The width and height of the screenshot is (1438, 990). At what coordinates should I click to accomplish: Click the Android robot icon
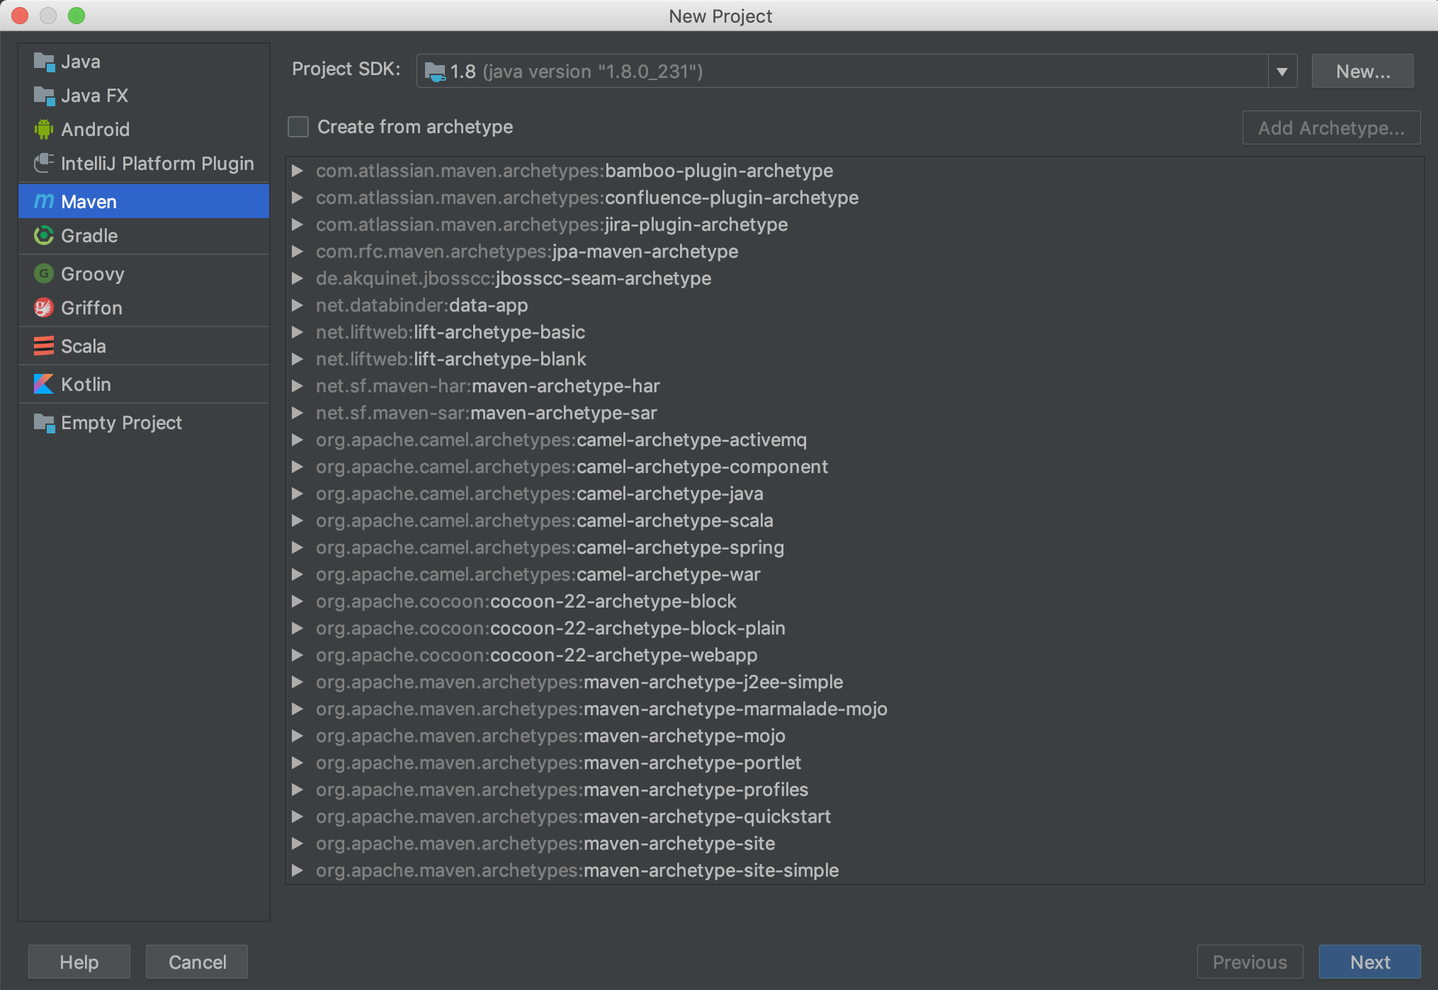coord(44,130)
